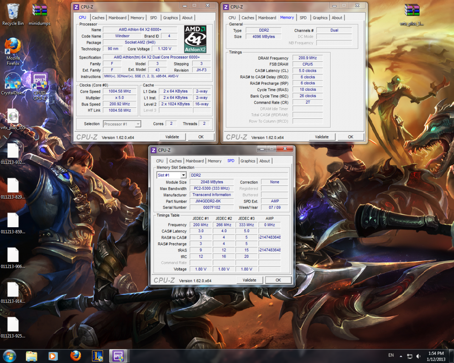Open About tab in the Memory window
Viewport: 454px width, 363px height.
pyautogui.click(x=337, y=18)
